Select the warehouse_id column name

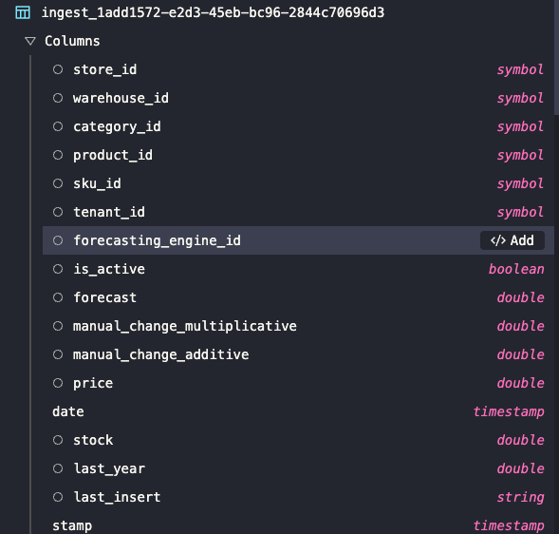[121, 98]
